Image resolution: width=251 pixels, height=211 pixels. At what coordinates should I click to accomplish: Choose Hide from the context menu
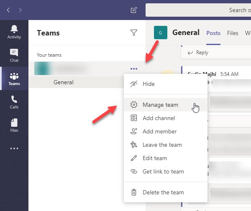pyautogui.click(x=166, y=84)
